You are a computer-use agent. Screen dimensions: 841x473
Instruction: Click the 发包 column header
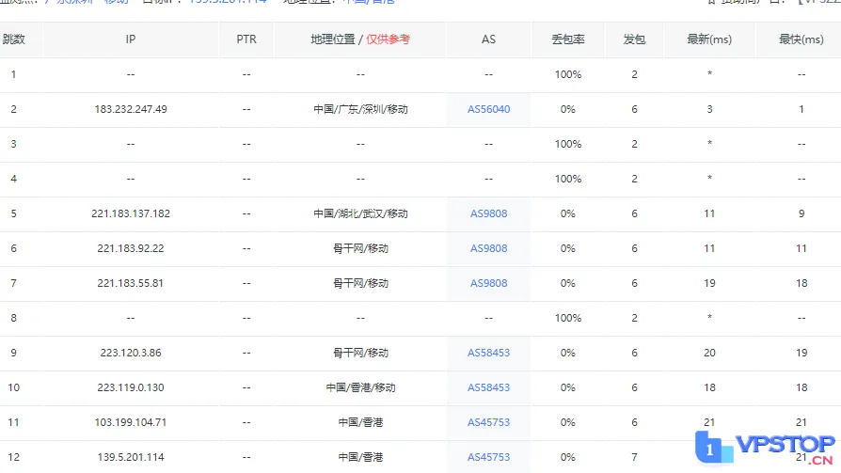(634, 39)
